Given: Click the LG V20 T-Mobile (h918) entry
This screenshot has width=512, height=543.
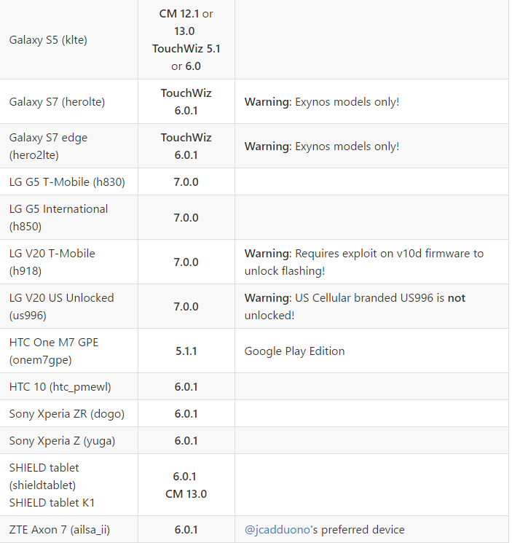Looking at the screenshot, I should (52, 262).
